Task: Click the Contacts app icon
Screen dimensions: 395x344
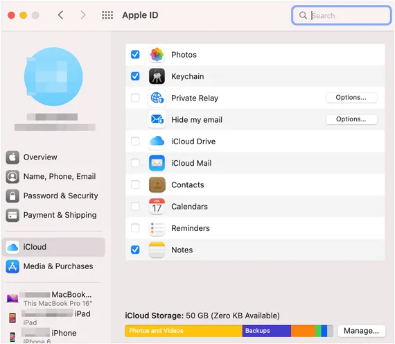Action: pos(157,184)
